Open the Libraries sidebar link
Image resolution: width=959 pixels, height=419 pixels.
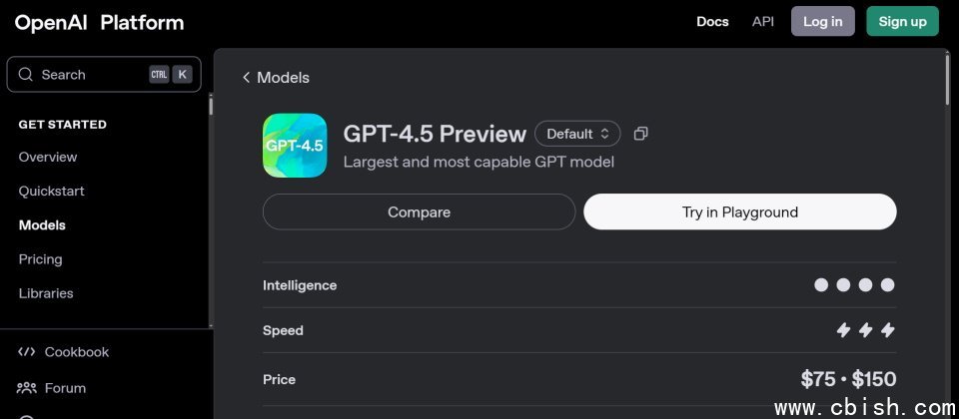pyautogui.click(x=46, y=293)
